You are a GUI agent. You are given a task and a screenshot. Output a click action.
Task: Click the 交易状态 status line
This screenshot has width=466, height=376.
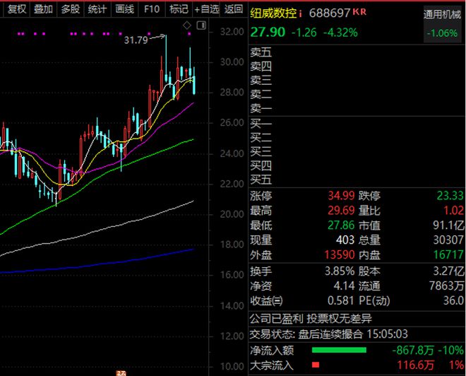click(x=328, y=334)
